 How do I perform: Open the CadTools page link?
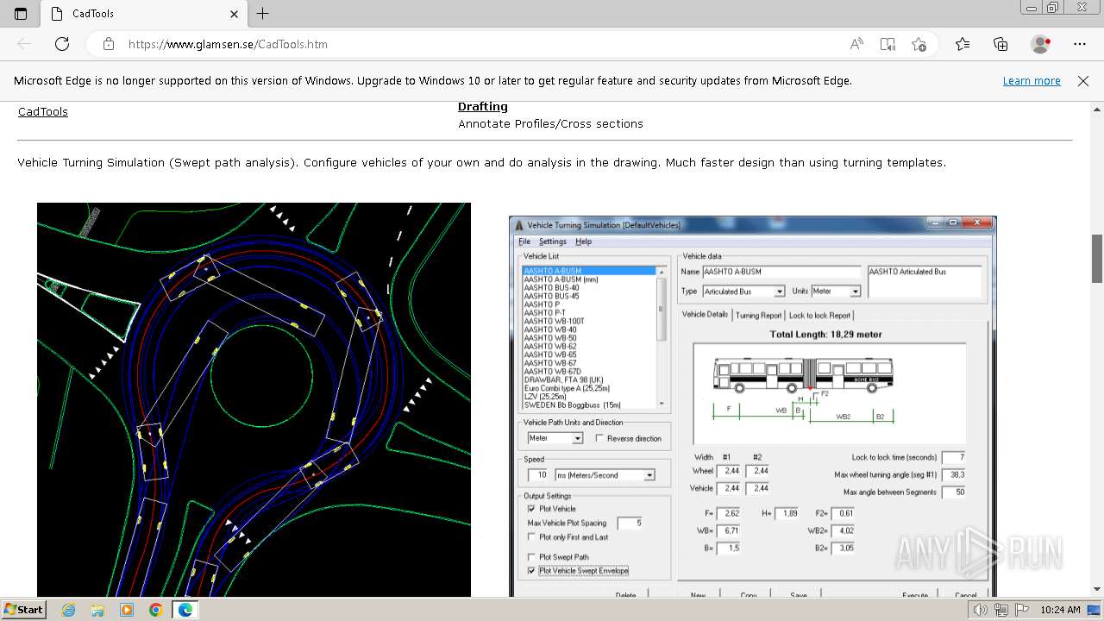[x=43, y=112]
